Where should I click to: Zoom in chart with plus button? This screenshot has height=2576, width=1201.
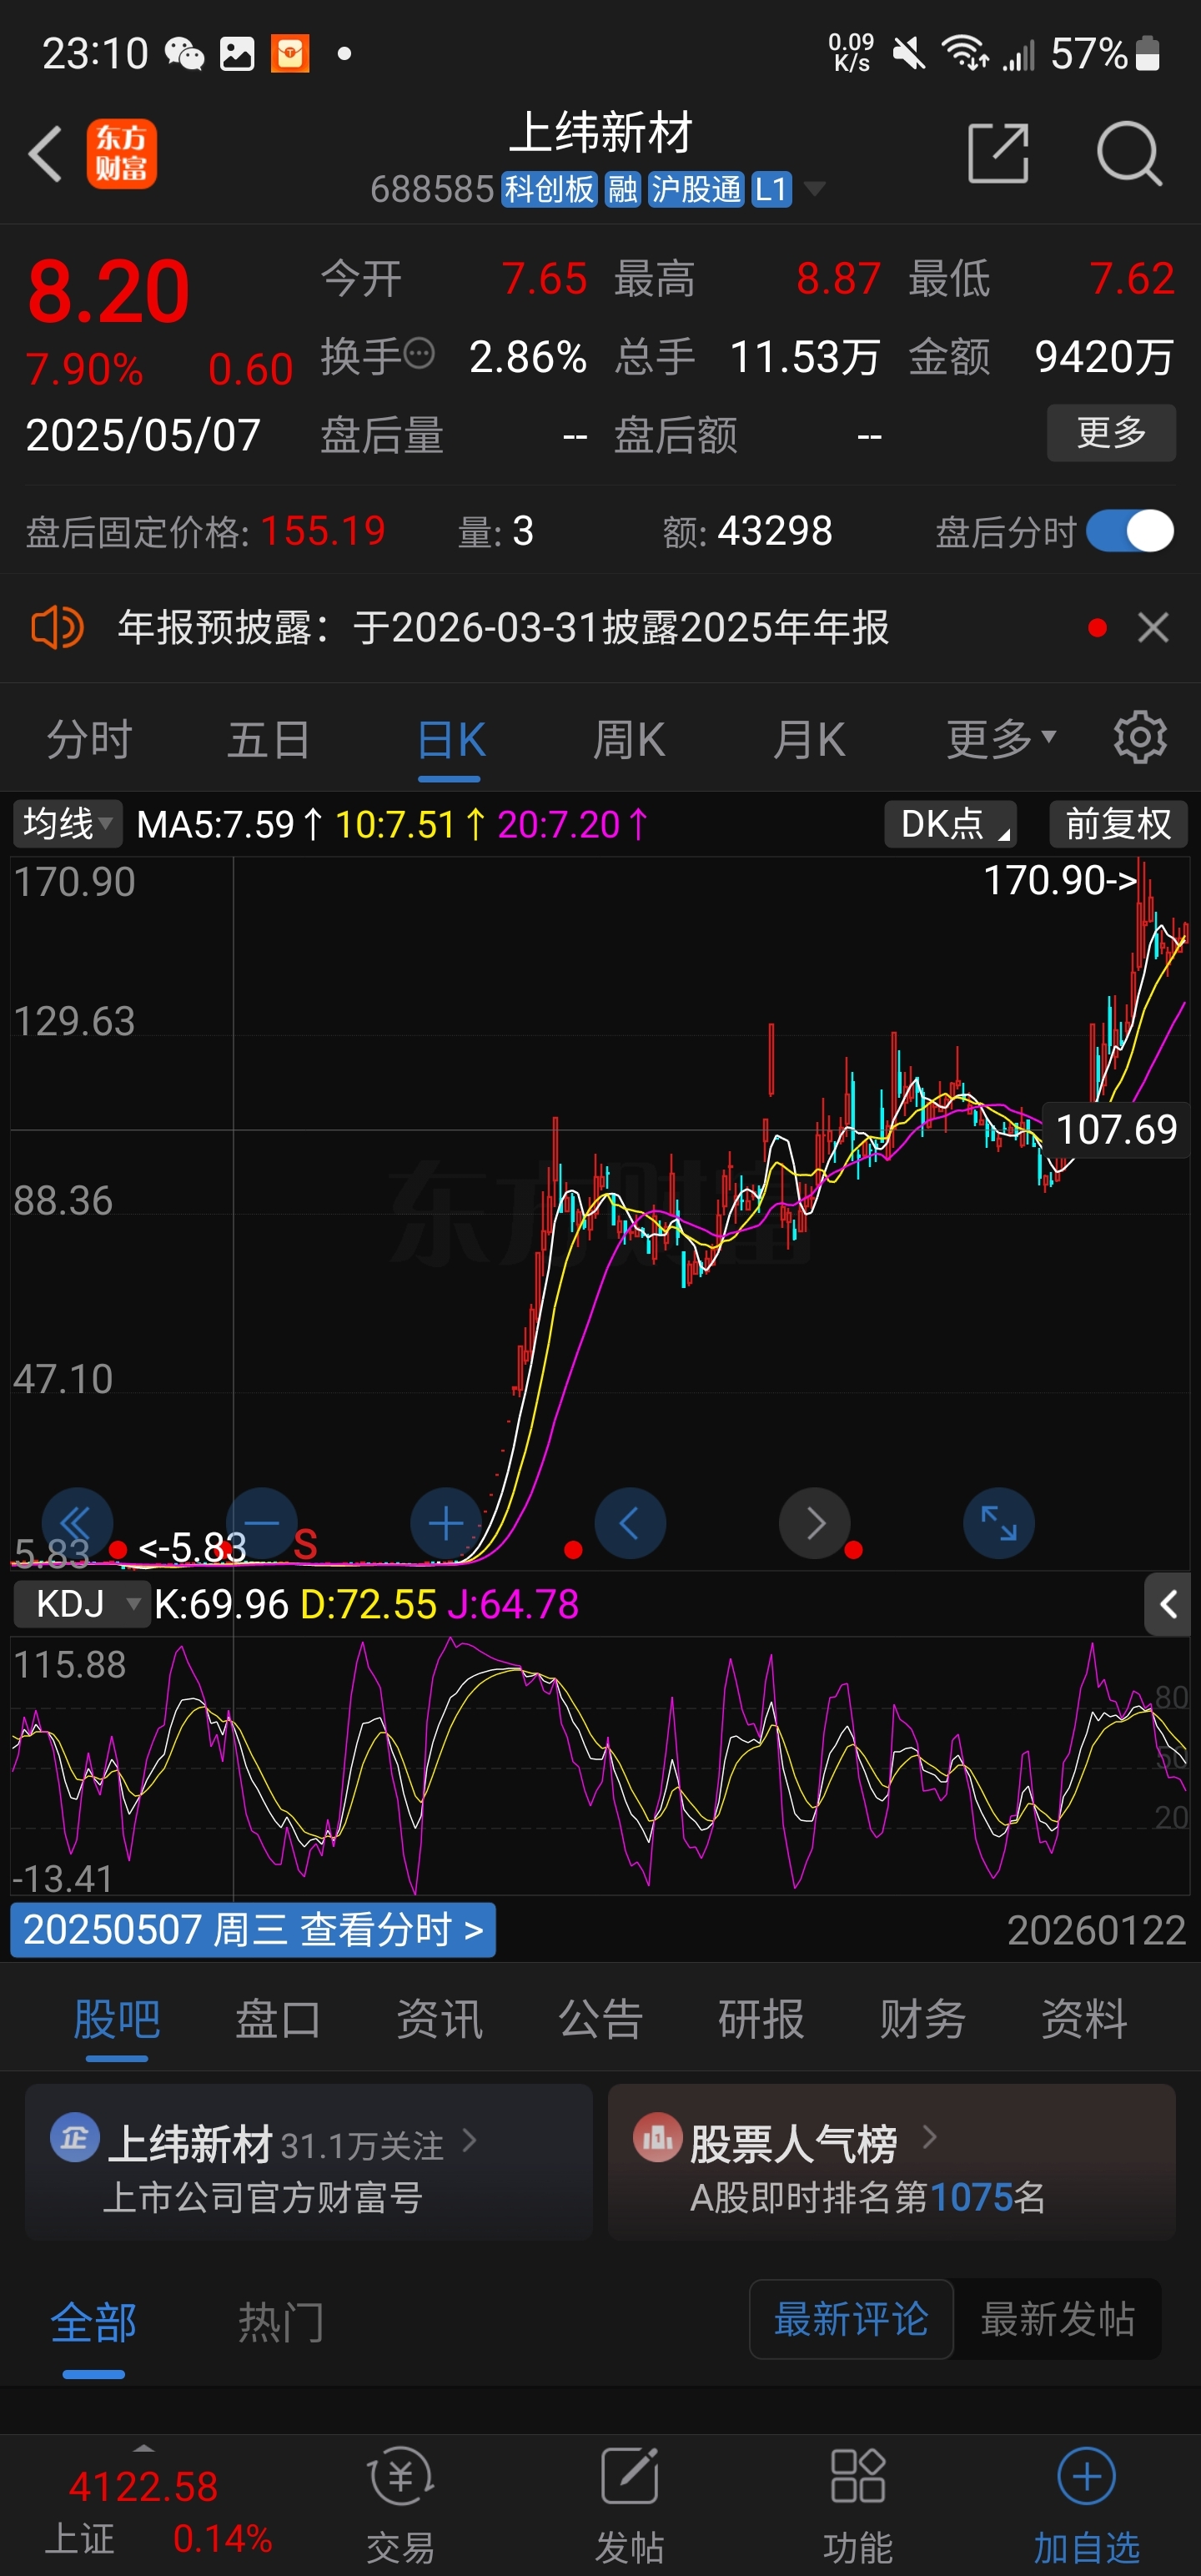pos(446,1523)
